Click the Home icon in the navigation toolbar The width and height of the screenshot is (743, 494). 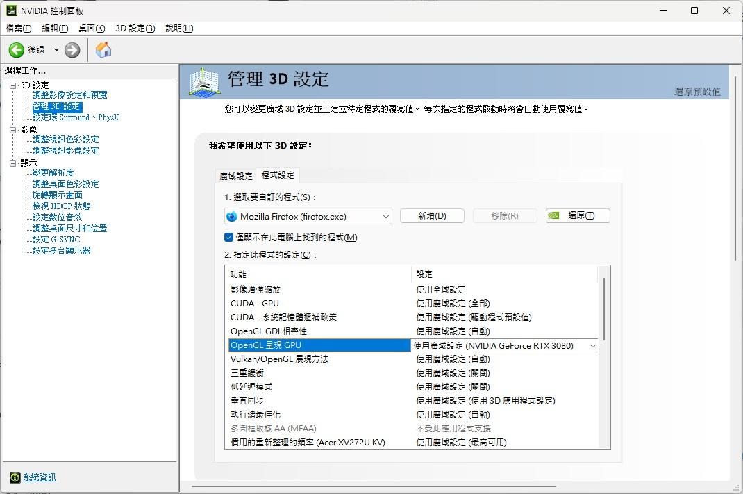[x=103, y=49]
